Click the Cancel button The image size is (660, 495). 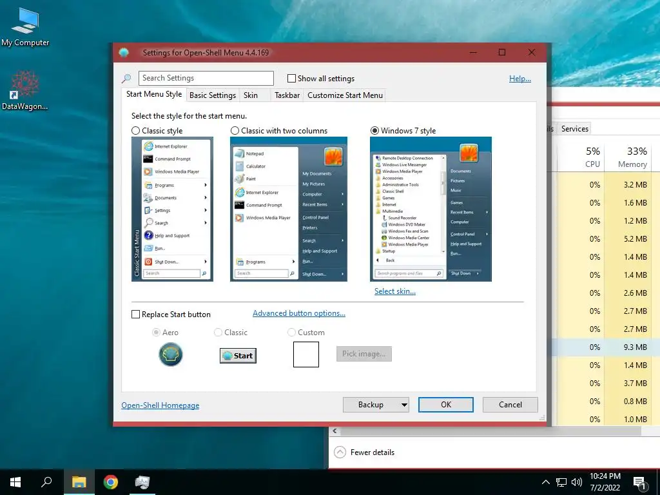click(510, 405)
